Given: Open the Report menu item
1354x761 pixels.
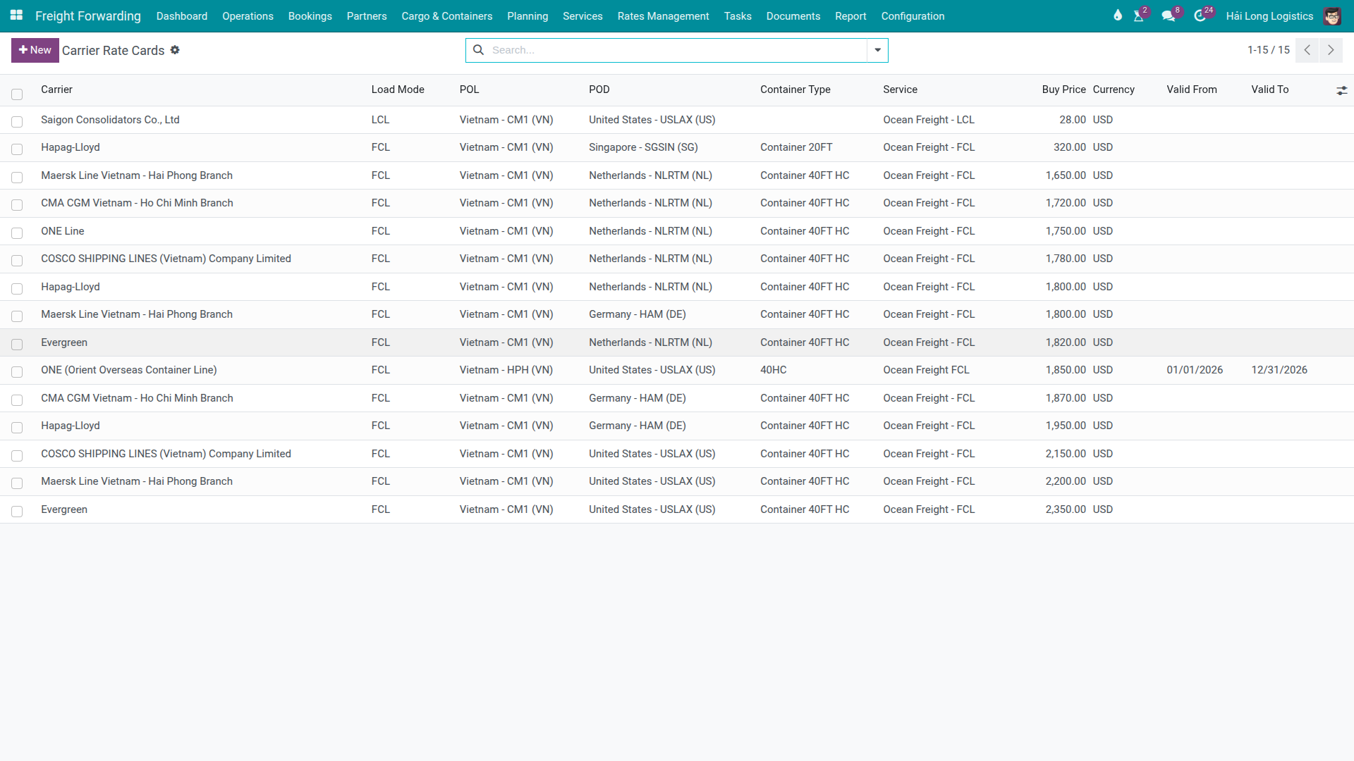Looking at the screenshot, I should tap(850, 16).
